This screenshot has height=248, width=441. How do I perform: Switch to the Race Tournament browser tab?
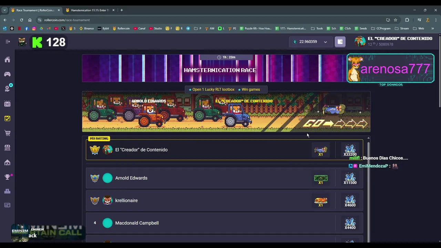[35, 10]
